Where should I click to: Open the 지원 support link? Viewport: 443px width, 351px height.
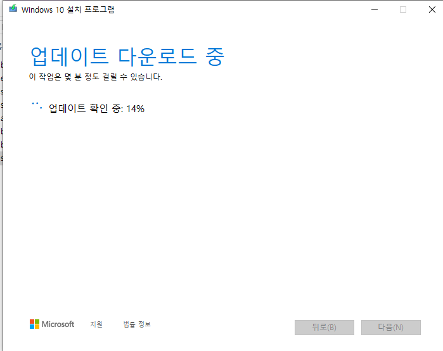96,324
